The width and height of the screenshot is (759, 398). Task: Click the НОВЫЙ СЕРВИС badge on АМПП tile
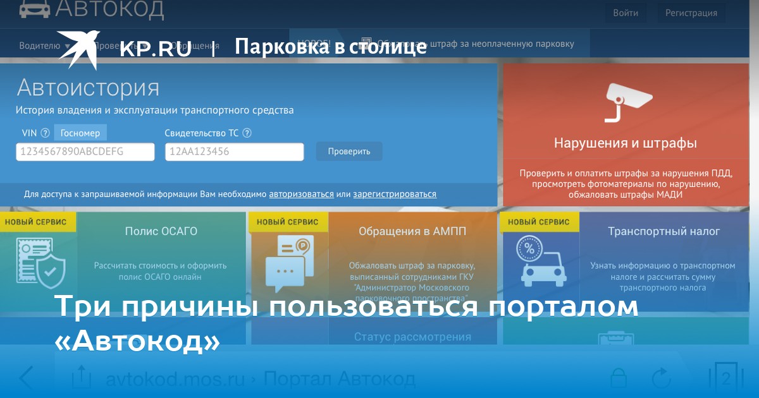point(288,222)
